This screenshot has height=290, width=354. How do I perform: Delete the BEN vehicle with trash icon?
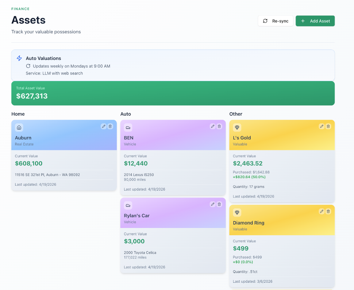219,126
